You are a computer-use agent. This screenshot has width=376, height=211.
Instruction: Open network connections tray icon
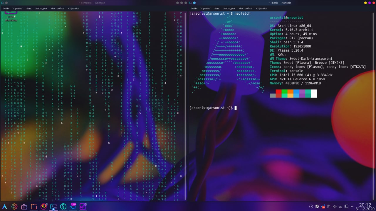click(346, 207)
